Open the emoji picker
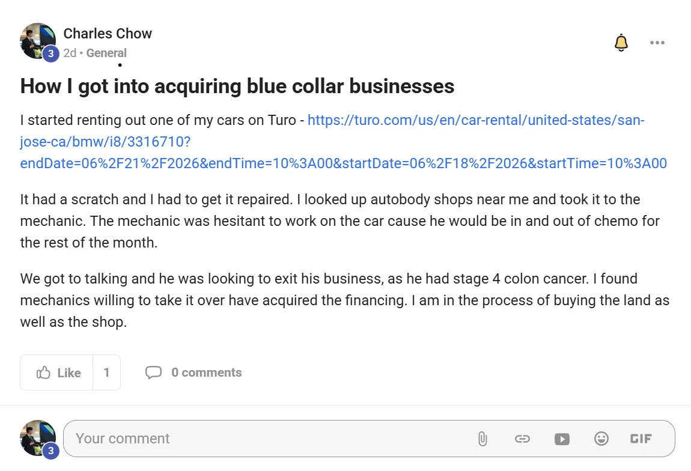This screenshot has width=691, height=471. [x=601, y=439]
